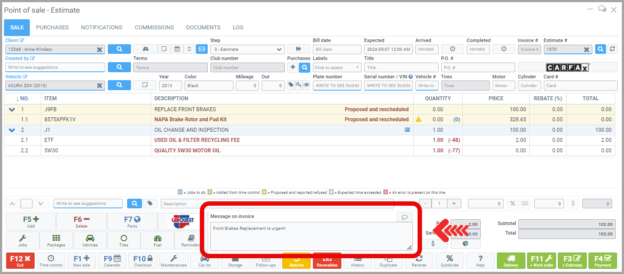
Task: Open the Commissions tab
Action: tap(154, 27)
